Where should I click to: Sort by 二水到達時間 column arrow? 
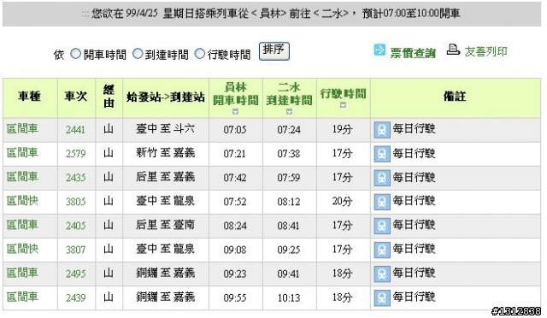(x=289, y=112)
